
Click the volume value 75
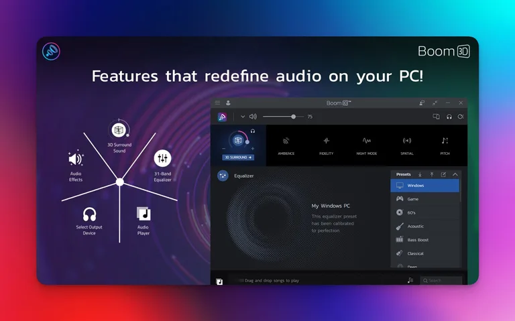tap(310, 117)
